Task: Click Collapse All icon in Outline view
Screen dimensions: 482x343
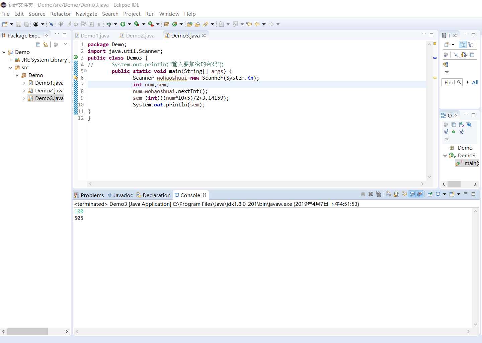Action: pos(454,124)
